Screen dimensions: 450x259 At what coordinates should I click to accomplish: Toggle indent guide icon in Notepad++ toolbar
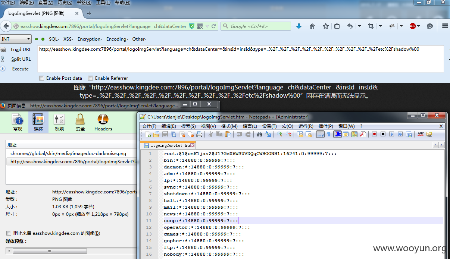(337, 135)
